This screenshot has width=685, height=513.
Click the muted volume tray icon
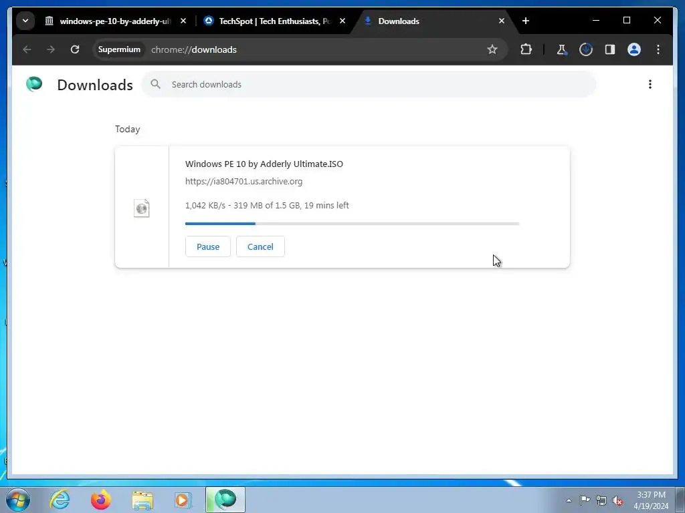617,500
